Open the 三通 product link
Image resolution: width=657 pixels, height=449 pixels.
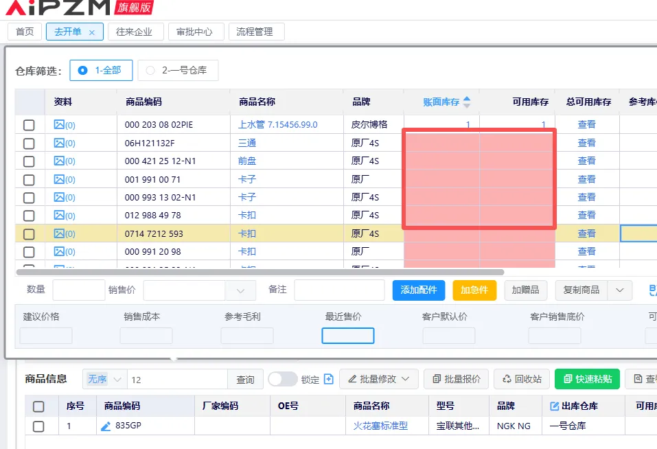pyautogui.click(x=246, y=143)
